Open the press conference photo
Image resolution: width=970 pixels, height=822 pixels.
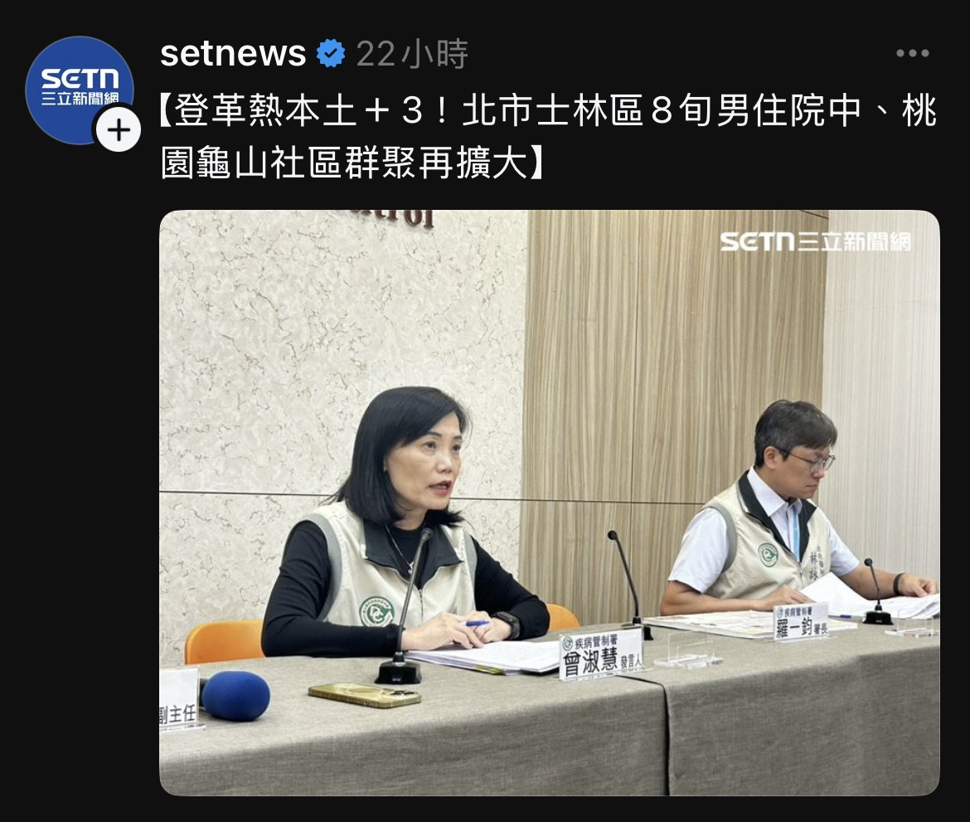tap(550, 503)
